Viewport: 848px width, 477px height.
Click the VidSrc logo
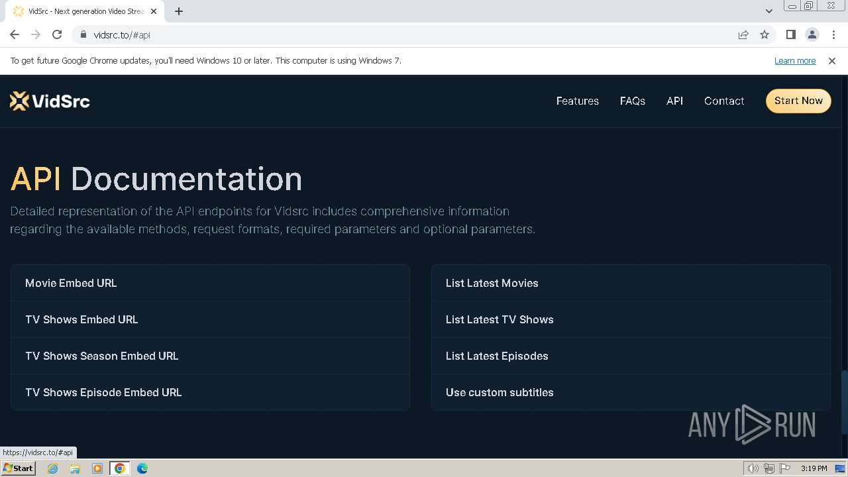(50, 101)
